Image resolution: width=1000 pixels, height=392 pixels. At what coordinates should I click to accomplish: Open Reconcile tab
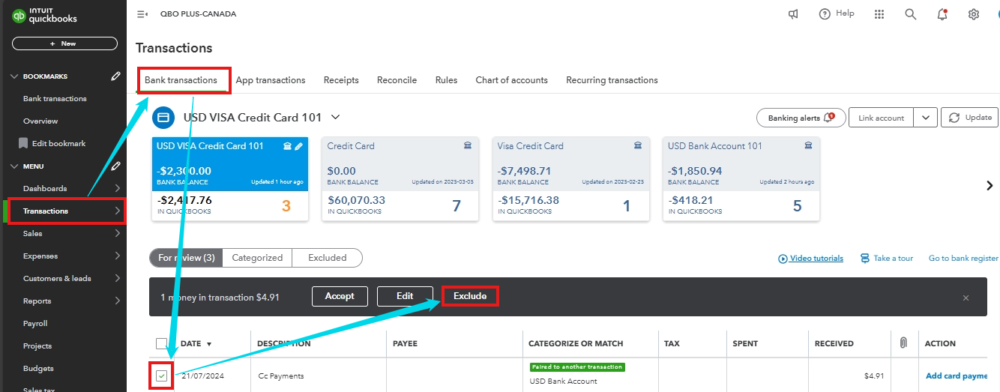397,80
